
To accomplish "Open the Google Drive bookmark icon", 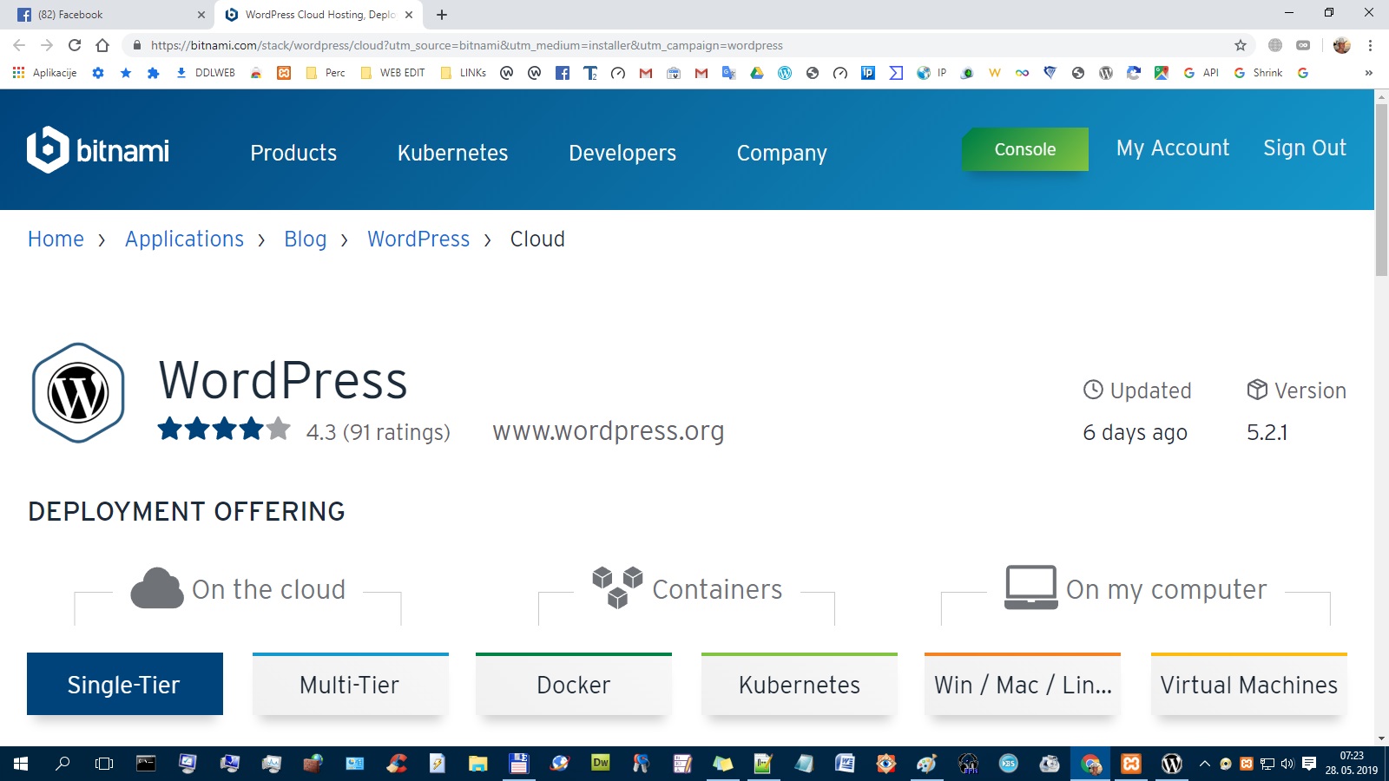I will click(757, 73).
